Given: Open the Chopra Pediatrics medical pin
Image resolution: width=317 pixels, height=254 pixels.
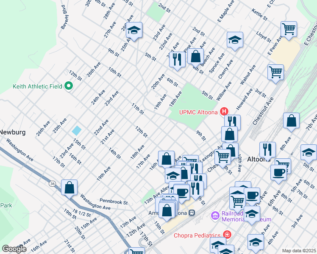Looking at the screenshot, I should (x=227, y=235).
